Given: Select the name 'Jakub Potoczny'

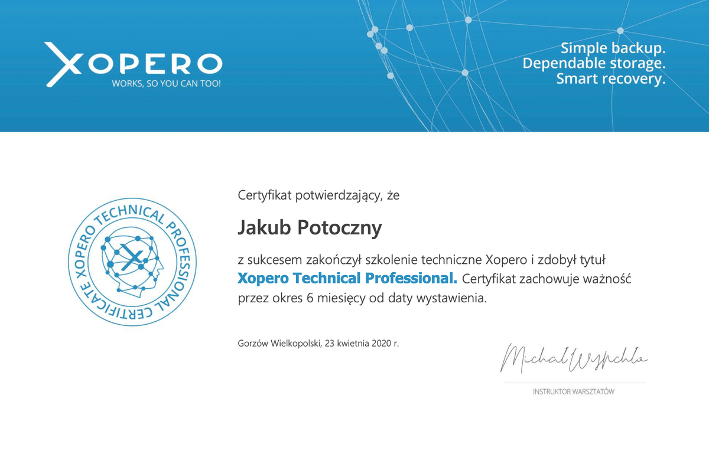Looking at the screenshot, I should 310,227.
